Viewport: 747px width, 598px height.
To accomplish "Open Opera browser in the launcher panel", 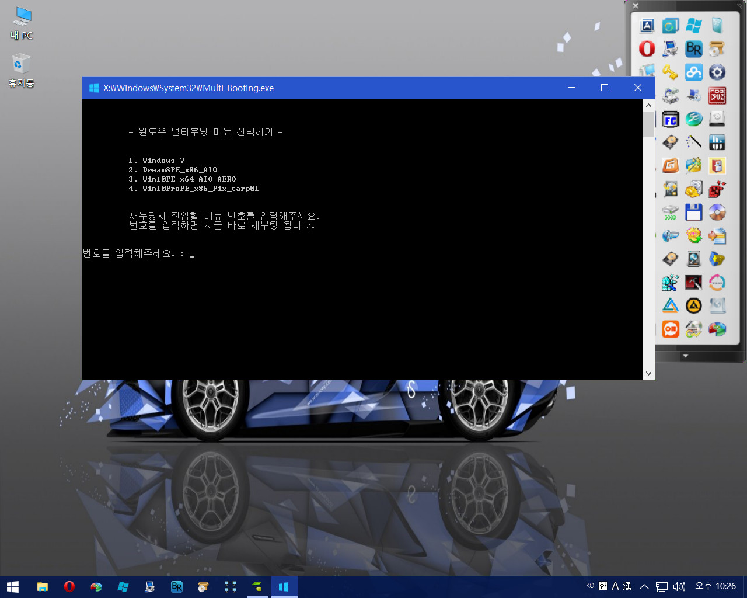I will click(x=647, y=48).
